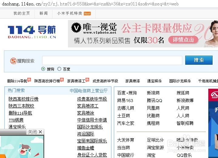Click top row keyword 成贵高铁毕节段

pos(105,81)
